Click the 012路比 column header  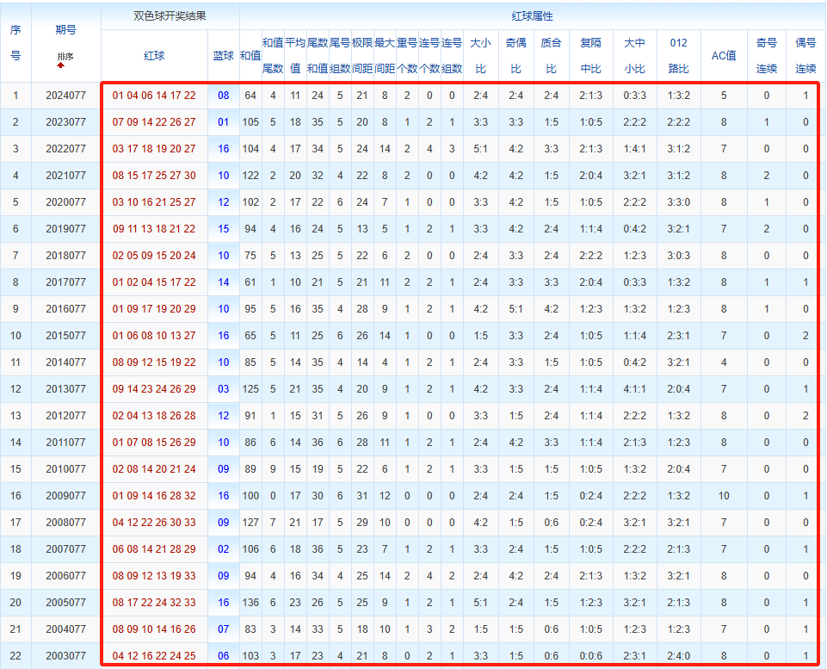click(x=678, y=56)
